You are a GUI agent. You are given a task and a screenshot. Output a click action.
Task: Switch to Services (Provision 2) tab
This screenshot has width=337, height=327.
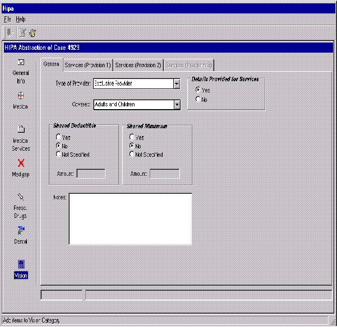point(138,65)
